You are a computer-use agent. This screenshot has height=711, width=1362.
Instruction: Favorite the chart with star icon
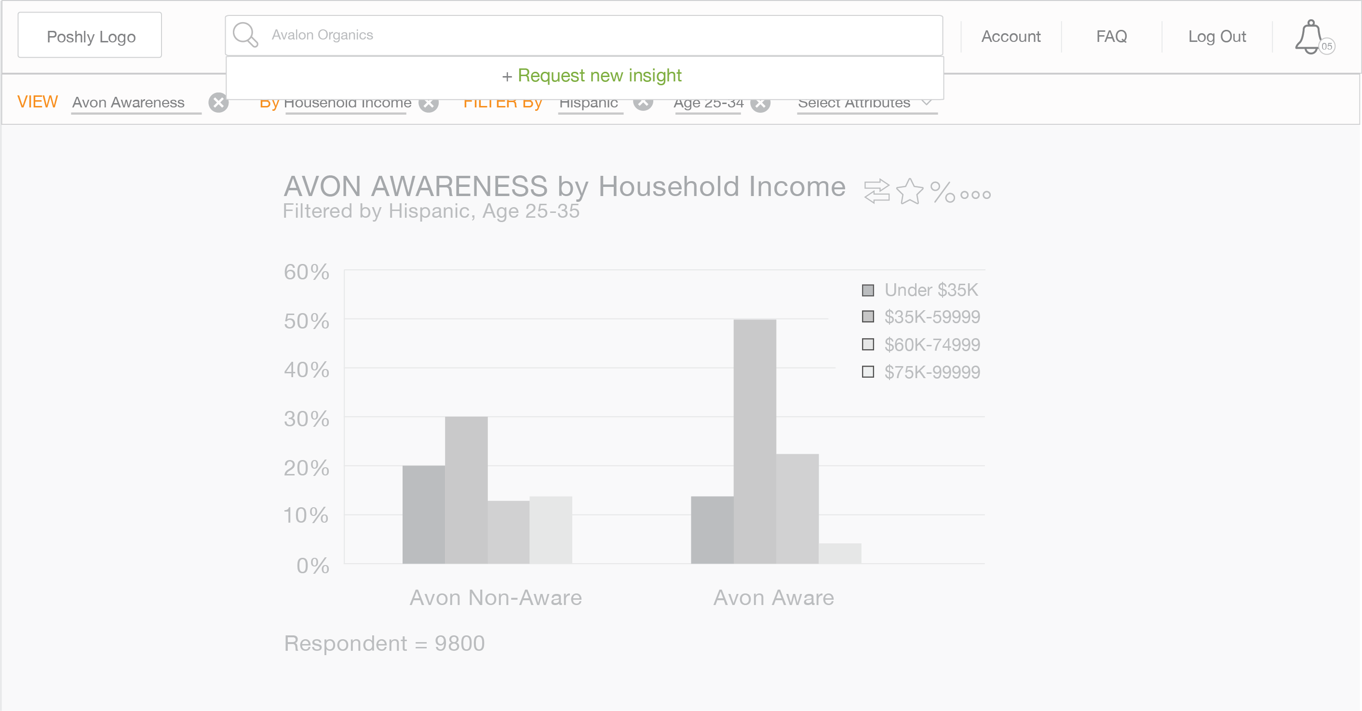(x=909, y=191)
